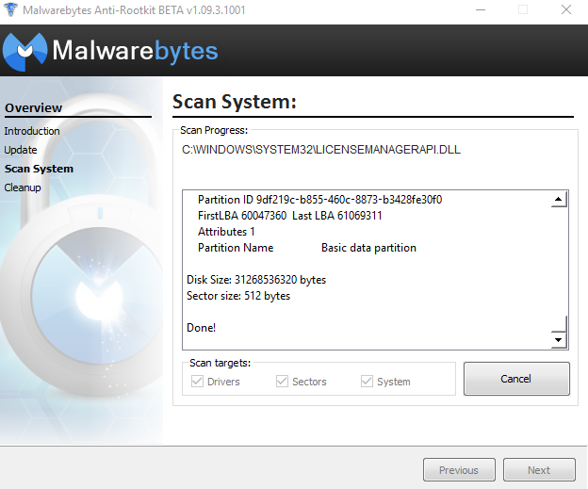The image size is (588, 489).
Task: Go to the Update step in sidebar
Action: pyautogui.click(x=21, y=150)
